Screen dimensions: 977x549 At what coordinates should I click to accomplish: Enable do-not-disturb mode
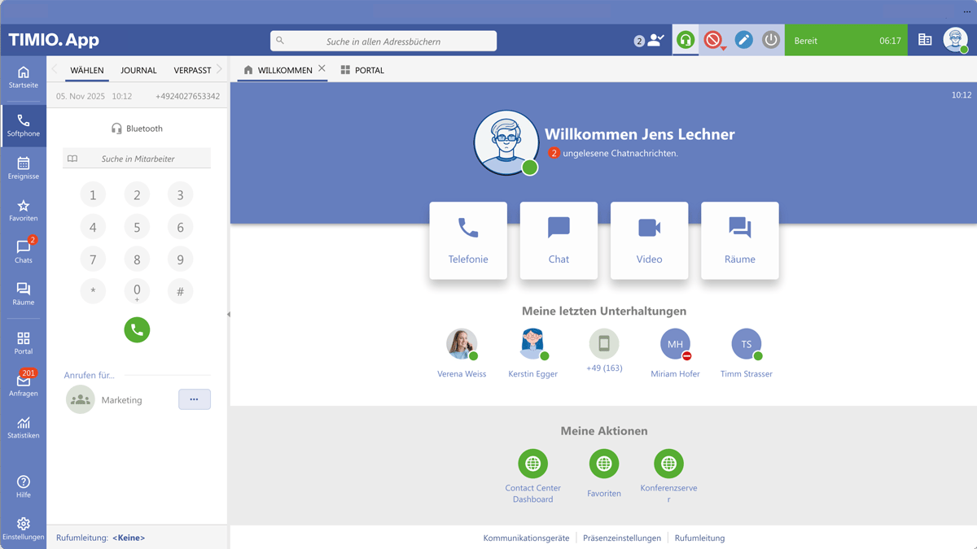[x=713, y=39]
